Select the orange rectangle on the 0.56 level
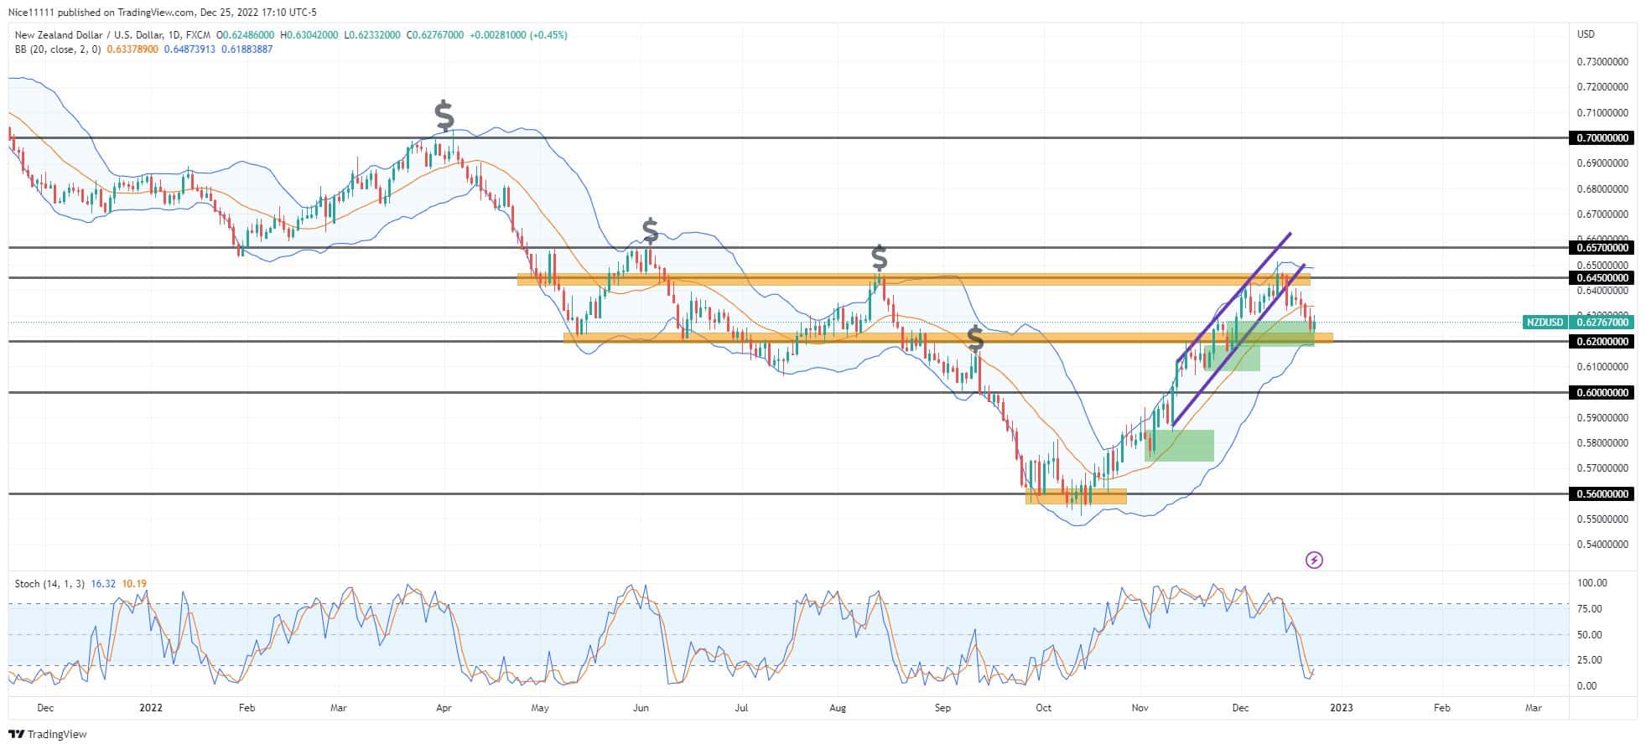This screenshot has width=1646, height=749. pos(1076,497)
